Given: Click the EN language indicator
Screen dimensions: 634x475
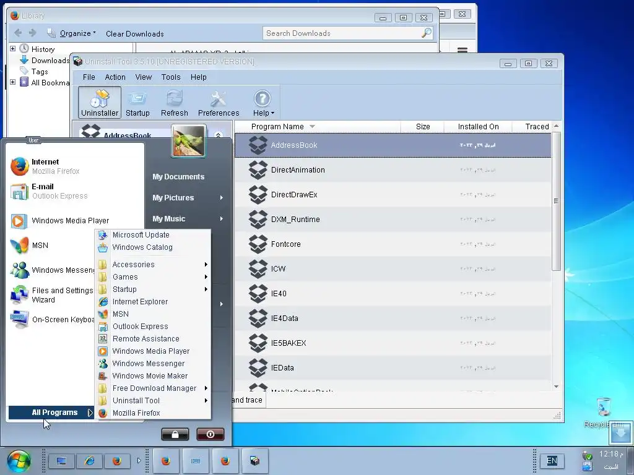Looking at the screenshot, I should click(x=552, y=460).
